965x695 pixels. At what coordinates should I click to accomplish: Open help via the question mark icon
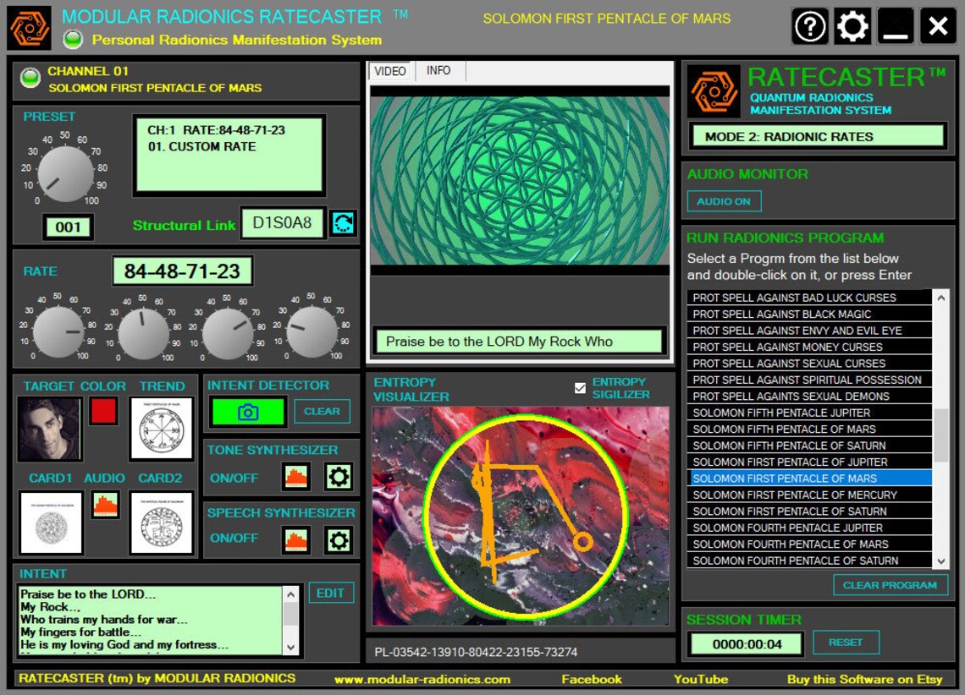[x=809, y=26]
